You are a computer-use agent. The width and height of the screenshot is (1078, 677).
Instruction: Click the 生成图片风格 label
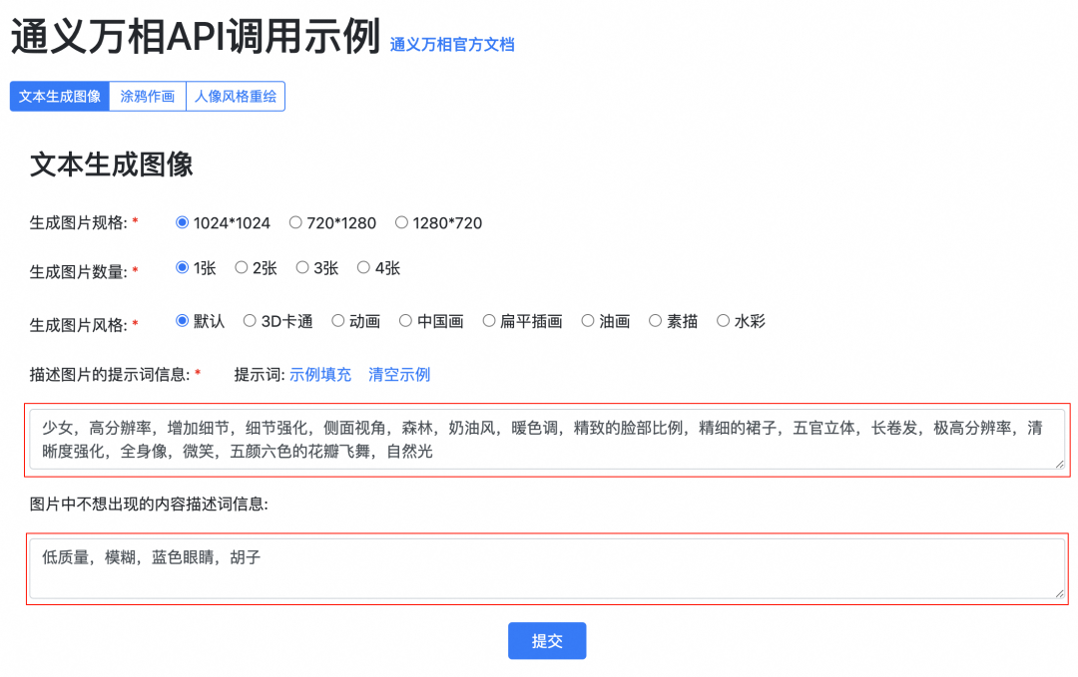coord(79,325)
